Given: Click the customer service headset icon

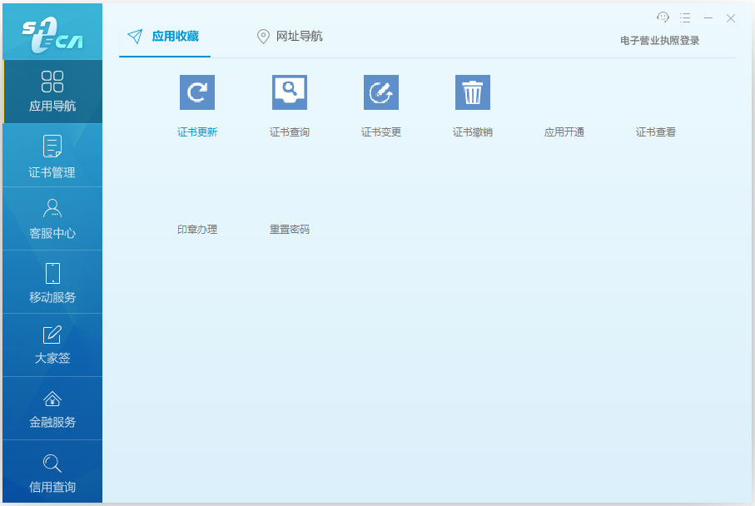Looking at the screenshot, I should 663,17.
